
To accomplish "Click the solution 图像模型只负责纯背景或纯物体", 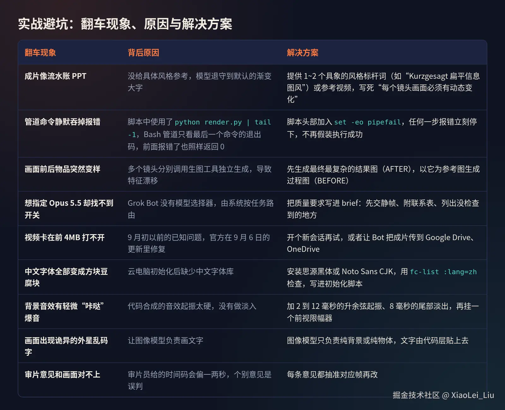I will (x=377, y=341).
